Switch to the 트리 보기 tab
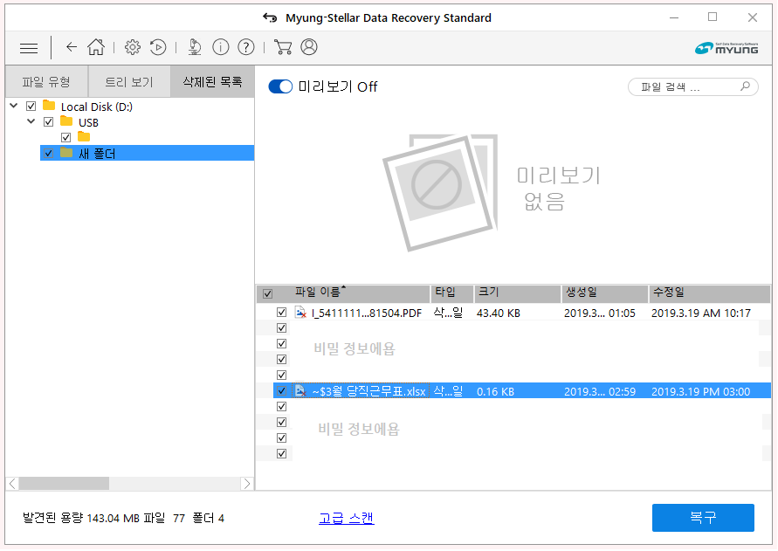This screenshot has width=778, height=551. pos(129,82)
